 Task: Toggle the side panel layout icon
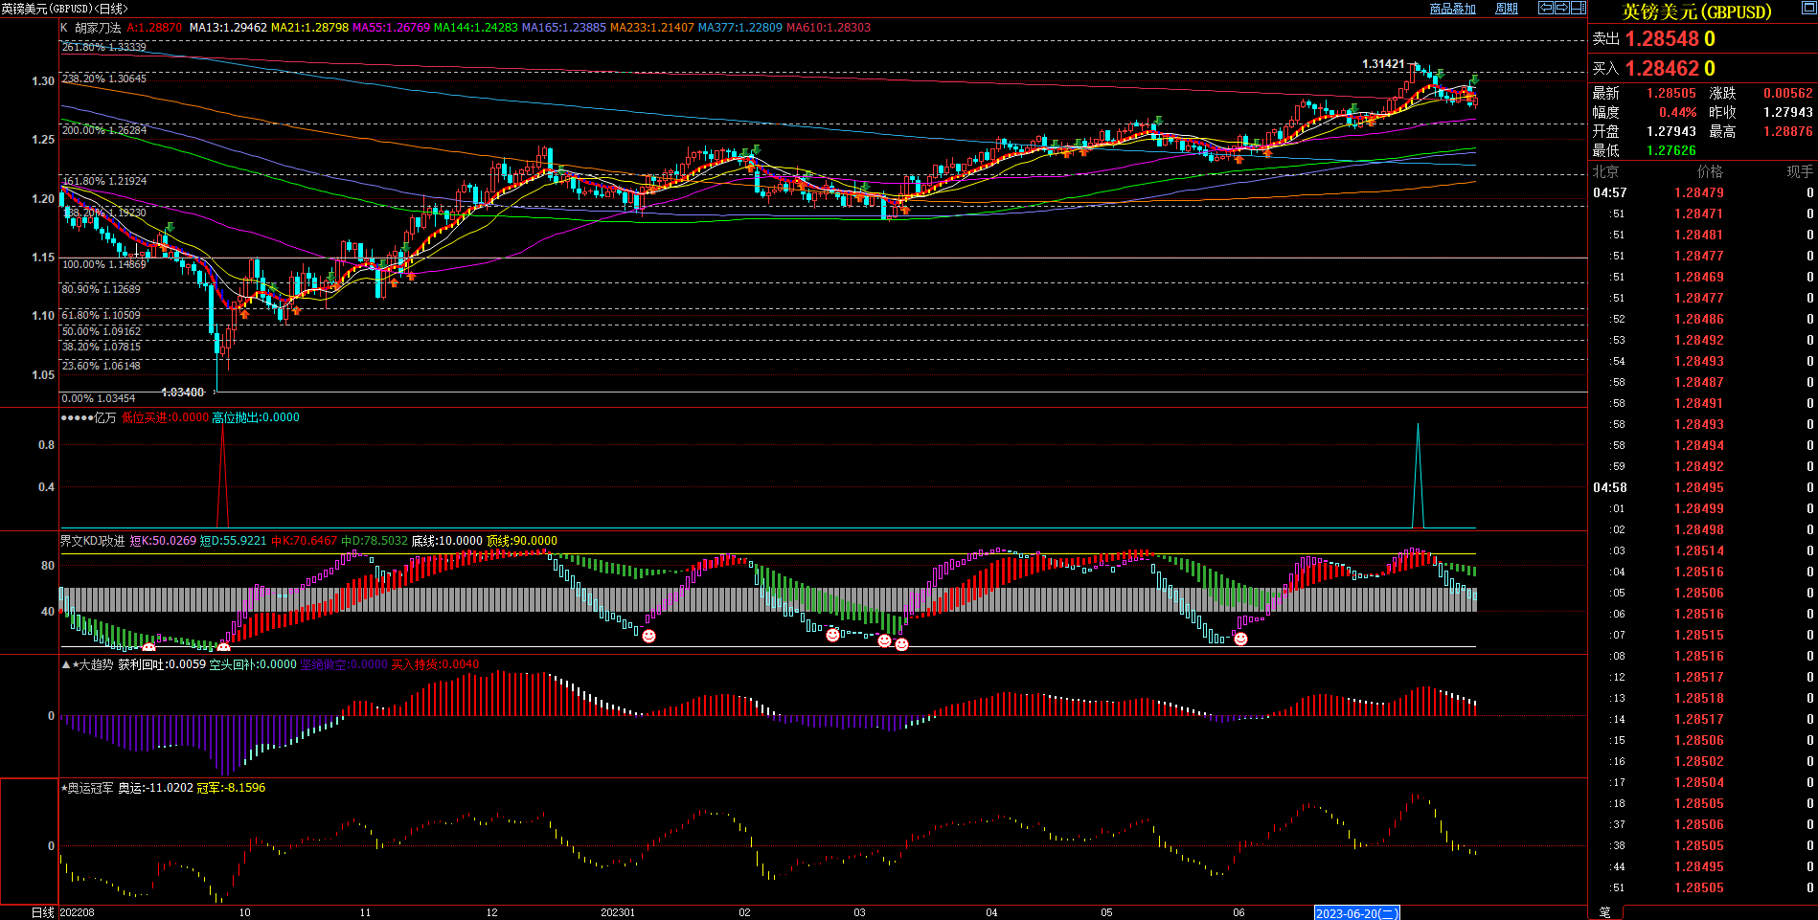(x=1579, y=8)
